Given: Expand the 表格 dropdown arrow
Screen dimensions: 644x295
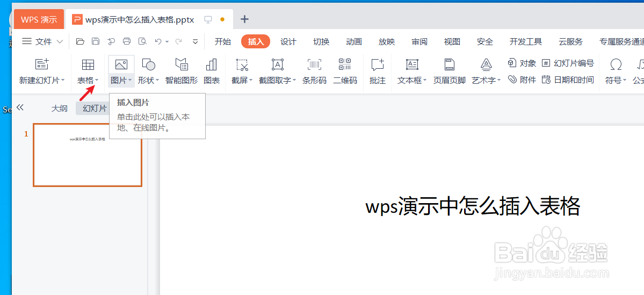Looking at the screenshot, I should point(97,81).
